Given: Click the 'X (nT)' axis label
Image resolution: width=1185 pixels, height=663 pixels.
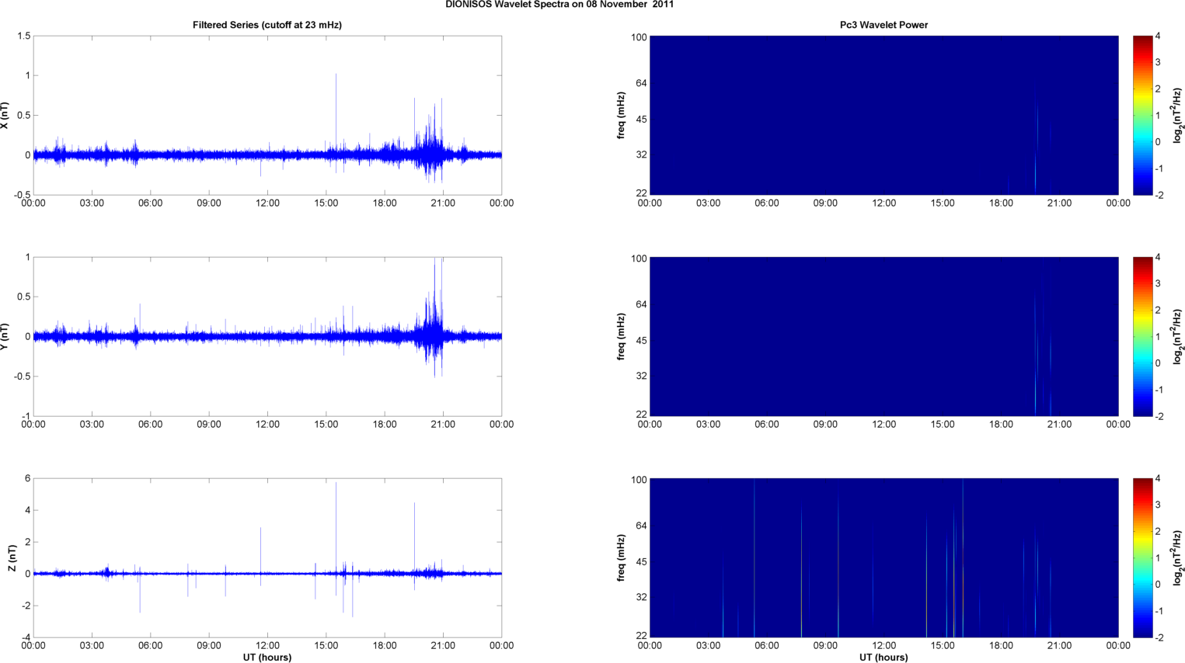Looking at the screenshot, I should pos(5,115).
